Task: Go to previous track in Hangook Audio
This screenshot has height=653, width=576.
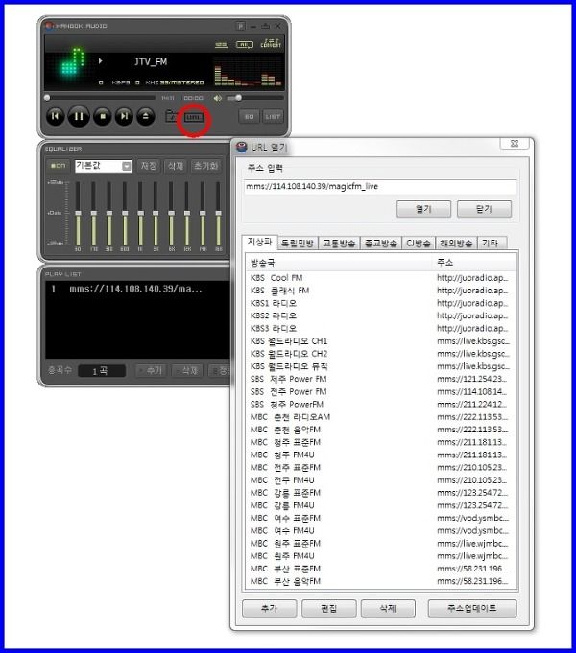Action: [x=55, y=116]
